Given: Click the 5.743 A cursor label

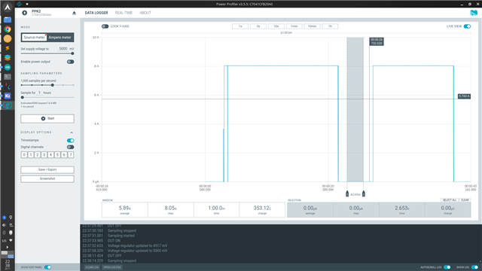Looking at the screenshot, I should [464, 96].
